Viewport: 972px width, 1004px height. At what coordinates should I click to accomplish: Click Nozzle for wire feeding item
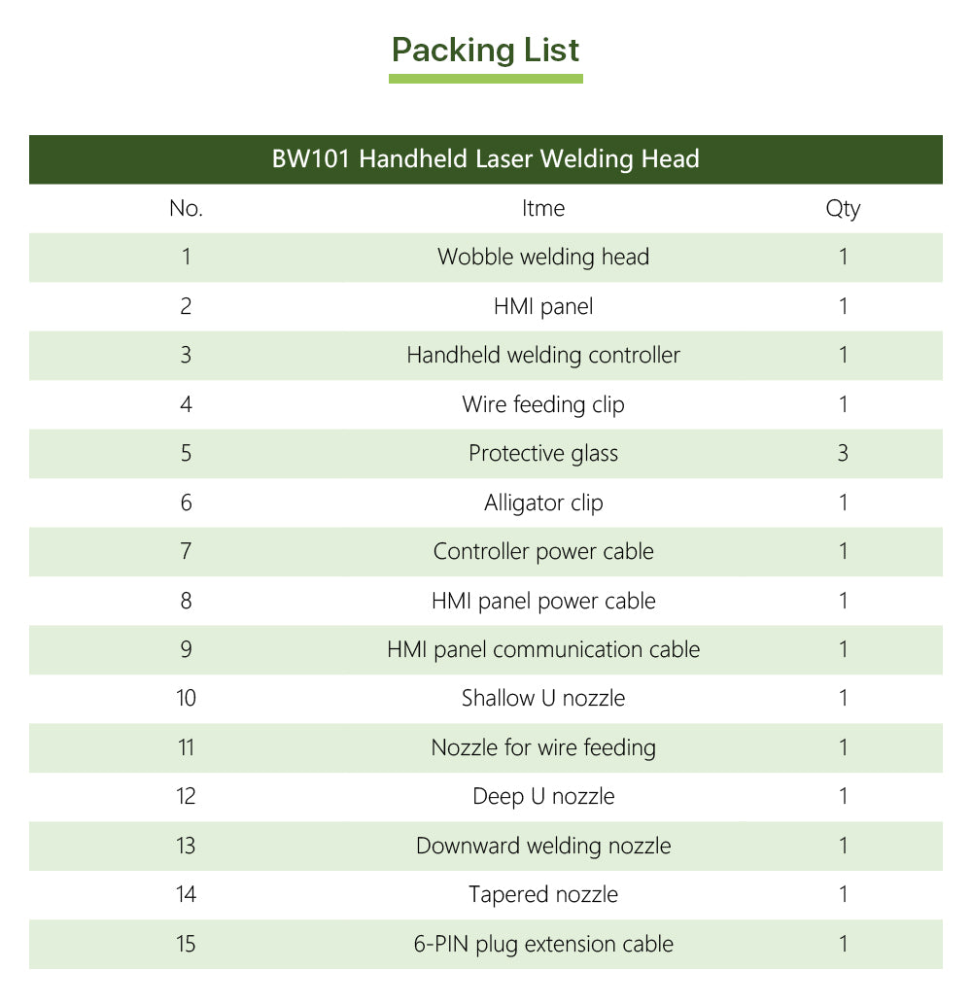click(x=543, y=747)
